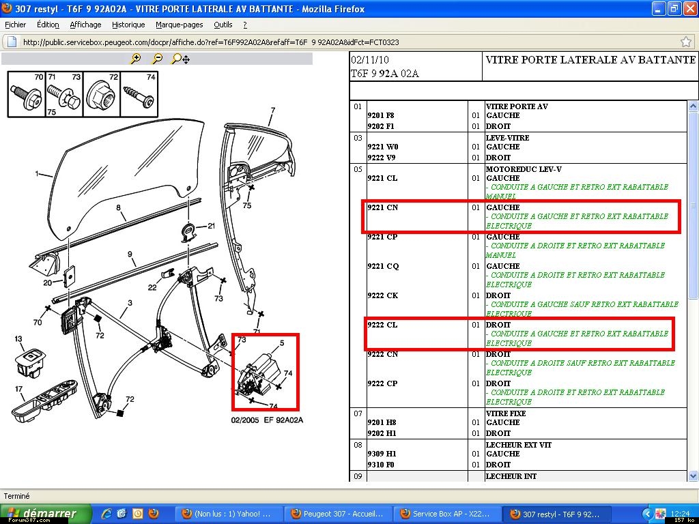Click the flanged bolt thumbnail numbered 70
This screenshot has width=699, height=524.
pyautogui.click(x=27, y=94)
